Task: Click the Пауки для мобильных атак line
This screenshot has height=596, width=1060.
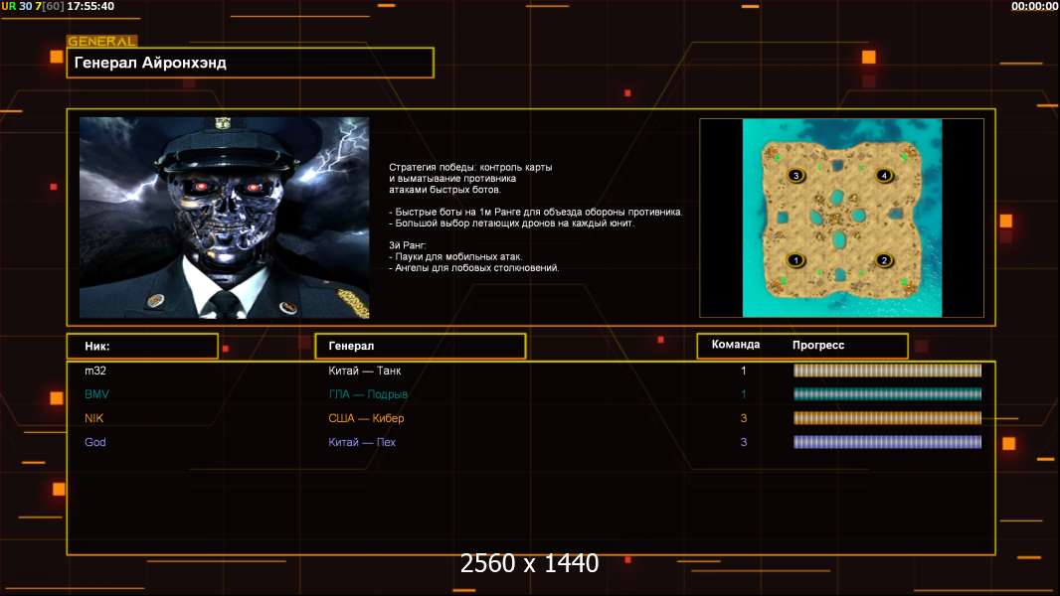Action: pyautogui.click(x=455, y=256)
